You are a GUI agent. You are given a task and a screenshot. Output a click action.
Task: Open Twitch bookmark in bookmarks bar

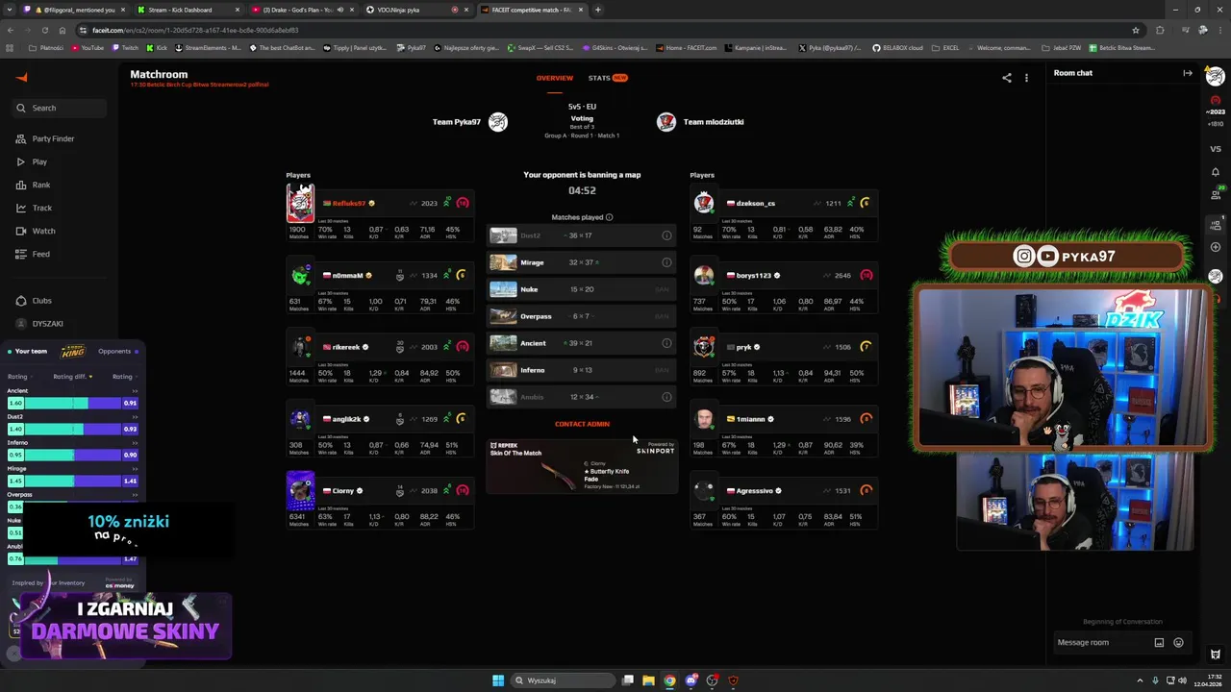click(125, 47)
